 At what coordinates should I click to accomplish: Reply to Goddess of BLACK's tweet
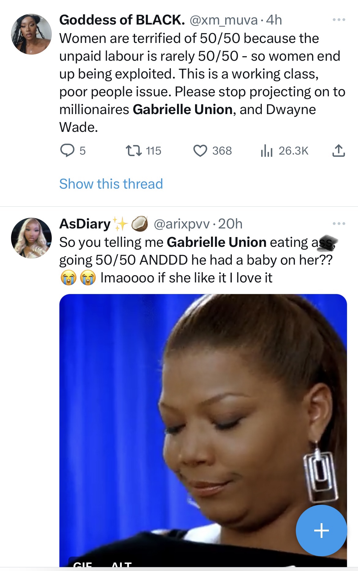[x=68, y=151]
